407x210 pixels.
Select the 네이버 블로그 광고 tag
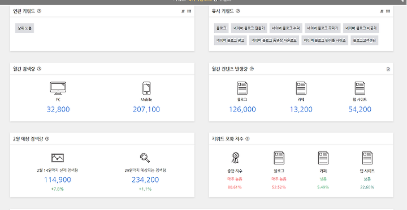(231, 41)
